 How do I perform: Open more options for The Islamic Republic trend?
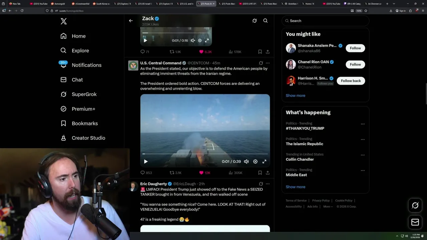[x=363, y=139]
